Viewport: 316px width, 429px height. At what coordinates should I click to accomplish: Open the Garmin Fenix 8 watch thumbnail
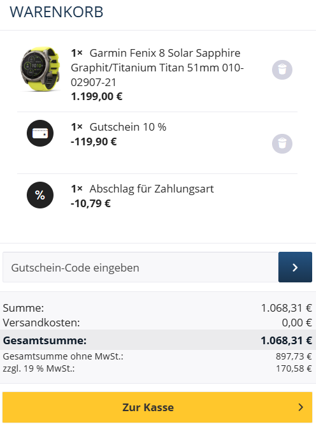[40, 69]
